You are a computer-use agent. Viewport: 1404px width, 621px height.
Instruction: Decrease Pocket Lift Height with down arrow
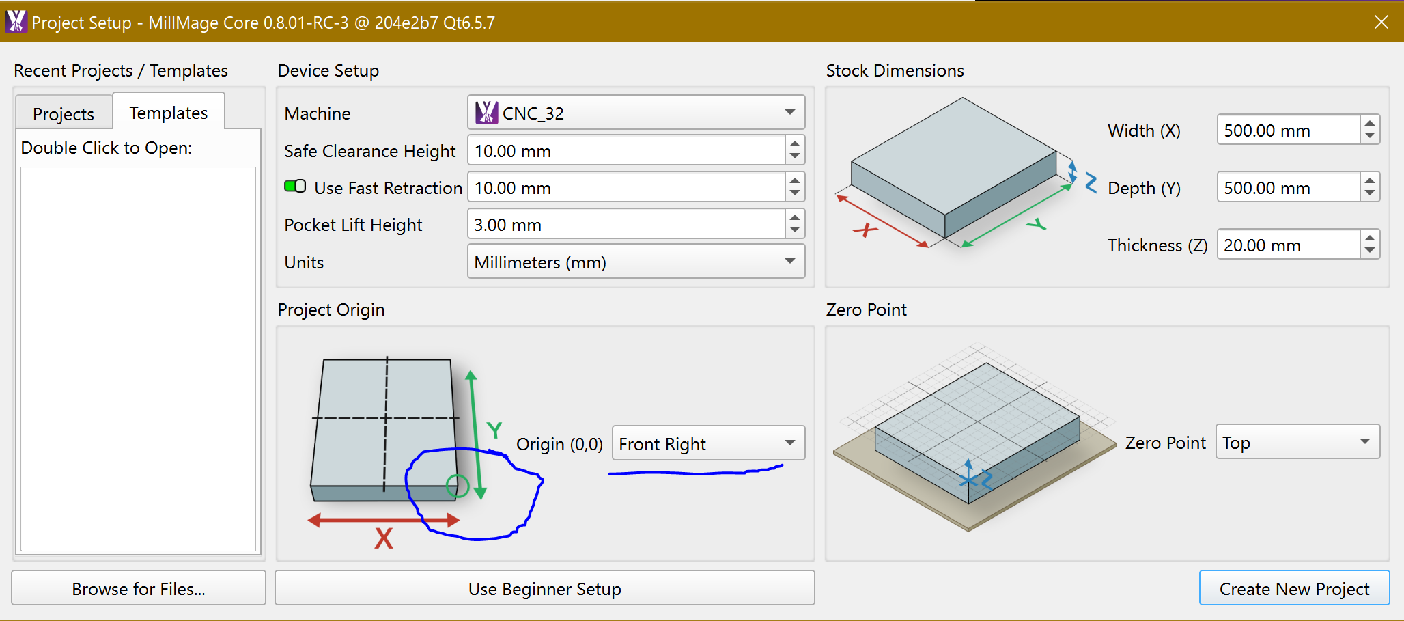(x=794, y=231)
